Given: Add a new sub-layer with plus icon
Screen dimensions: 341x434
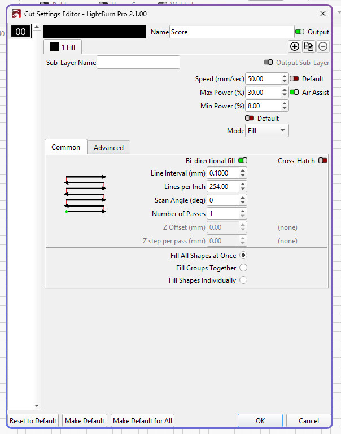Looking at the screenshot, I should [x=295, y=46].
